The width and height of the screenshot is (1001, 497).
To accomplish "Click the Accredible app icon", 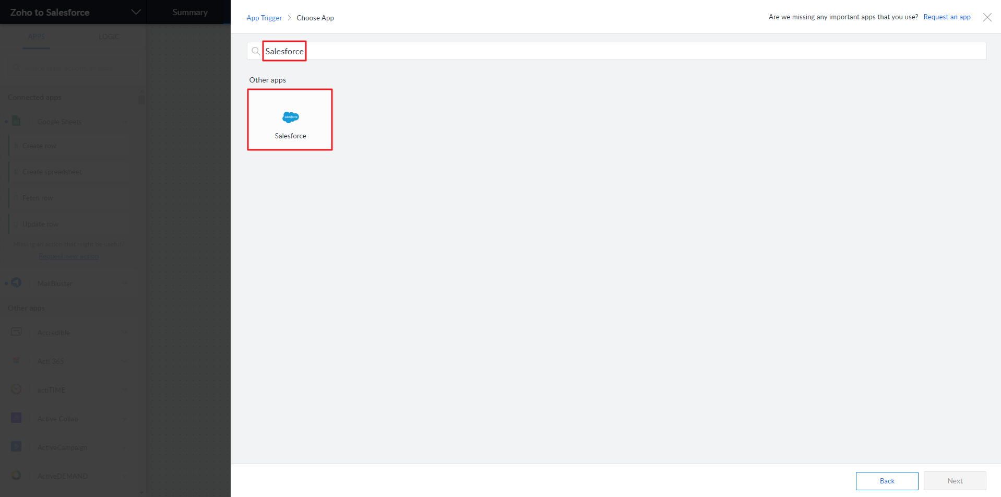I will tap(16, 332).
